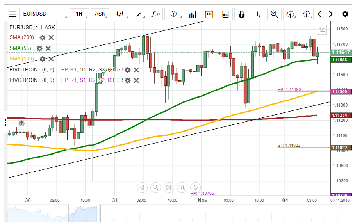
Task: Open the hamburger main menu
Action: (12, 14)
